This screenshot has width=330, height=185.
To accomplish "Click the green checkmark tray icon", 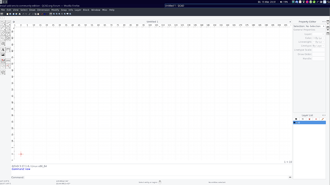I will click(x=314, y=2).
